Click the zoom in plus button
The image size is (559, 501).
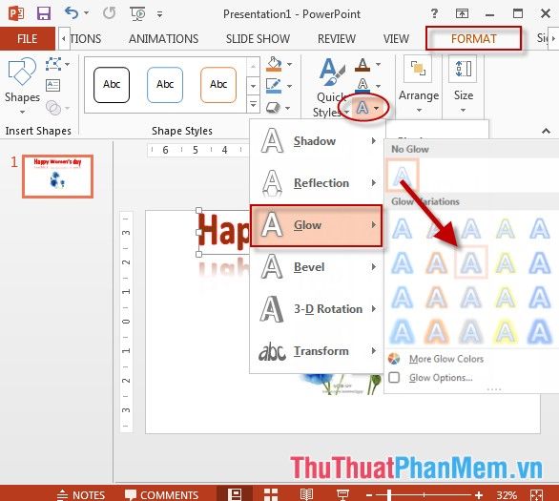coord(479,495)
